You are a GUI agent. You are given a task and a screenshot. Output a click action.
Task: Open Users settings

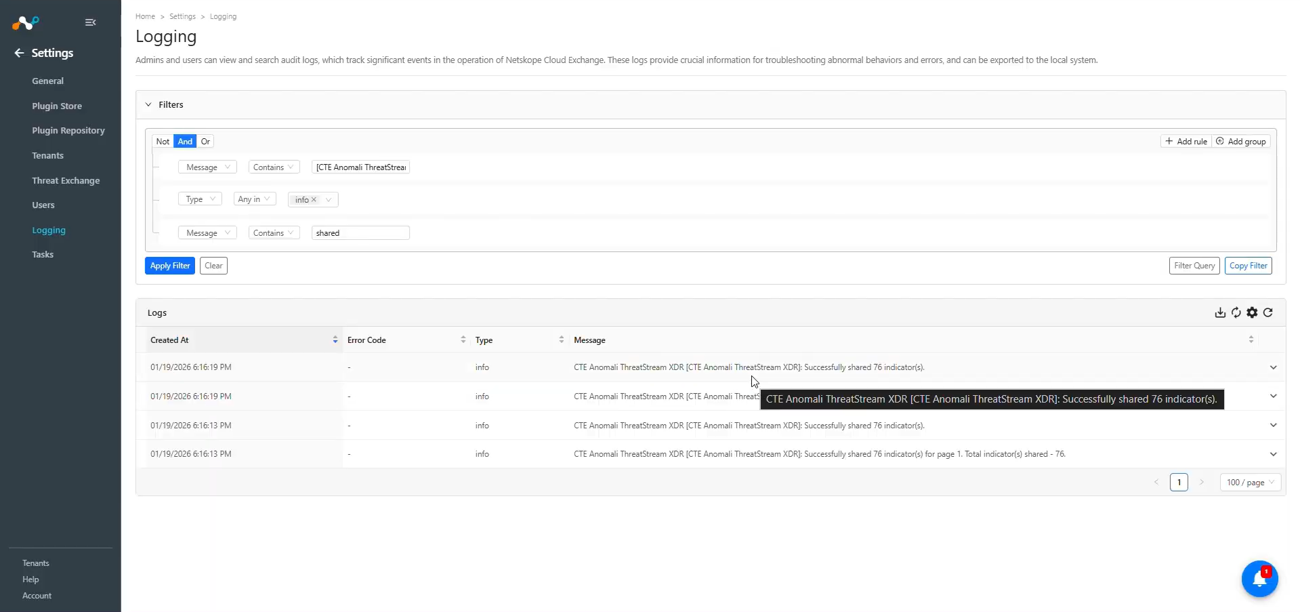tap(43, 205)
